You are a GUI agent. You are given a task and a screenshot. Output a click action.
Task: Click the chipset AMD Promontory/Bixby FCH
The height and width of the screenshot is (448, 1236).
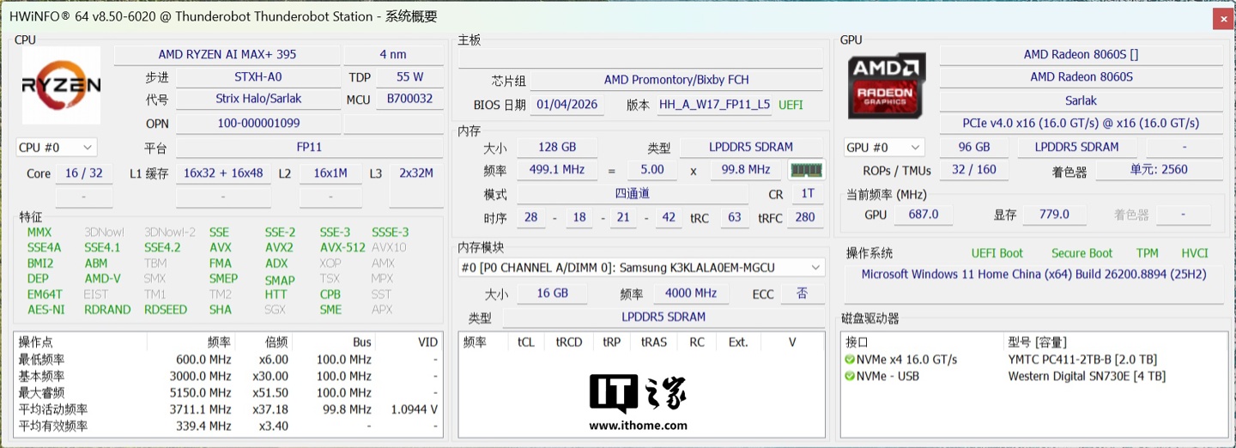tap(676, 80)
